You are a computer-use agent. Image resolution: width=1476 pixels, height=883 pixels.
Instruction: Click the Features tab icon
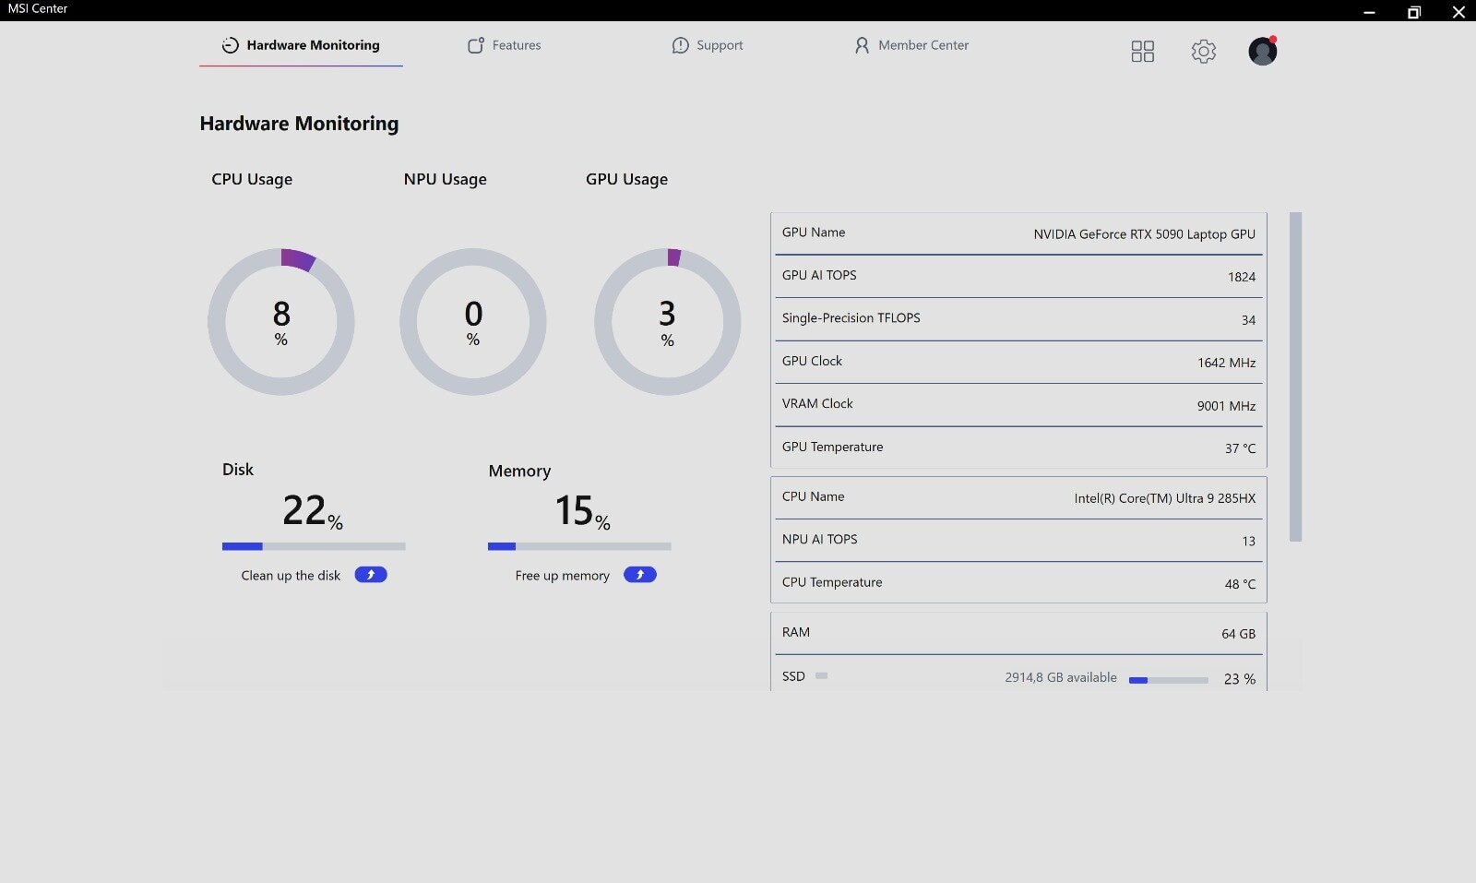click(x=476, y=45)
